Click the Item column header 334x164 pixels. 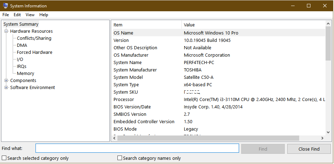147,25
